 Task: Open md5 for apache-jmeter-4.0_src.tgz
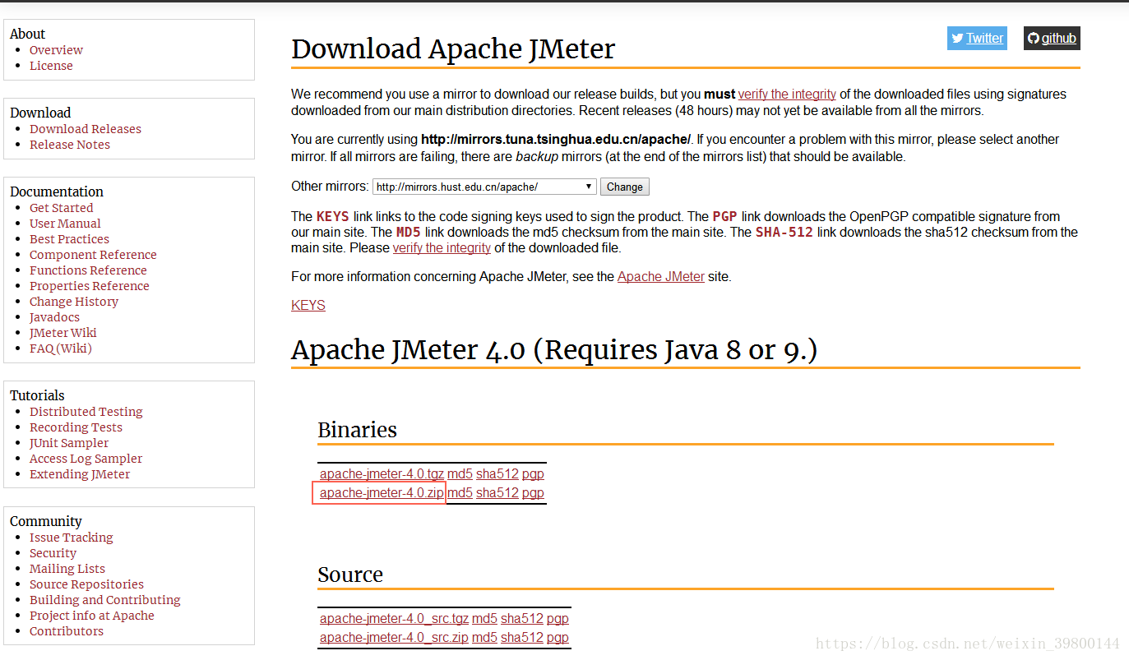click(x=484, y=619)
